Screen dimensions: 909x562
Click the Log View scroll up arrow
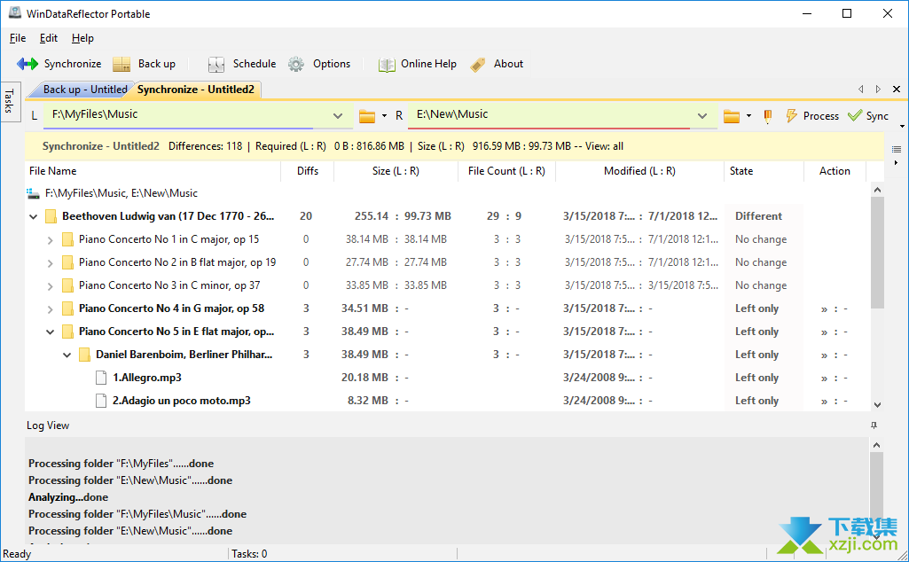point(876,445)
